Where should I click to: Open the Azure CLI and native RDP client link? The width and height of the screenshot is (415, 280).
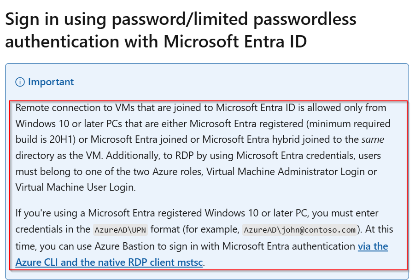coord(109,262)
